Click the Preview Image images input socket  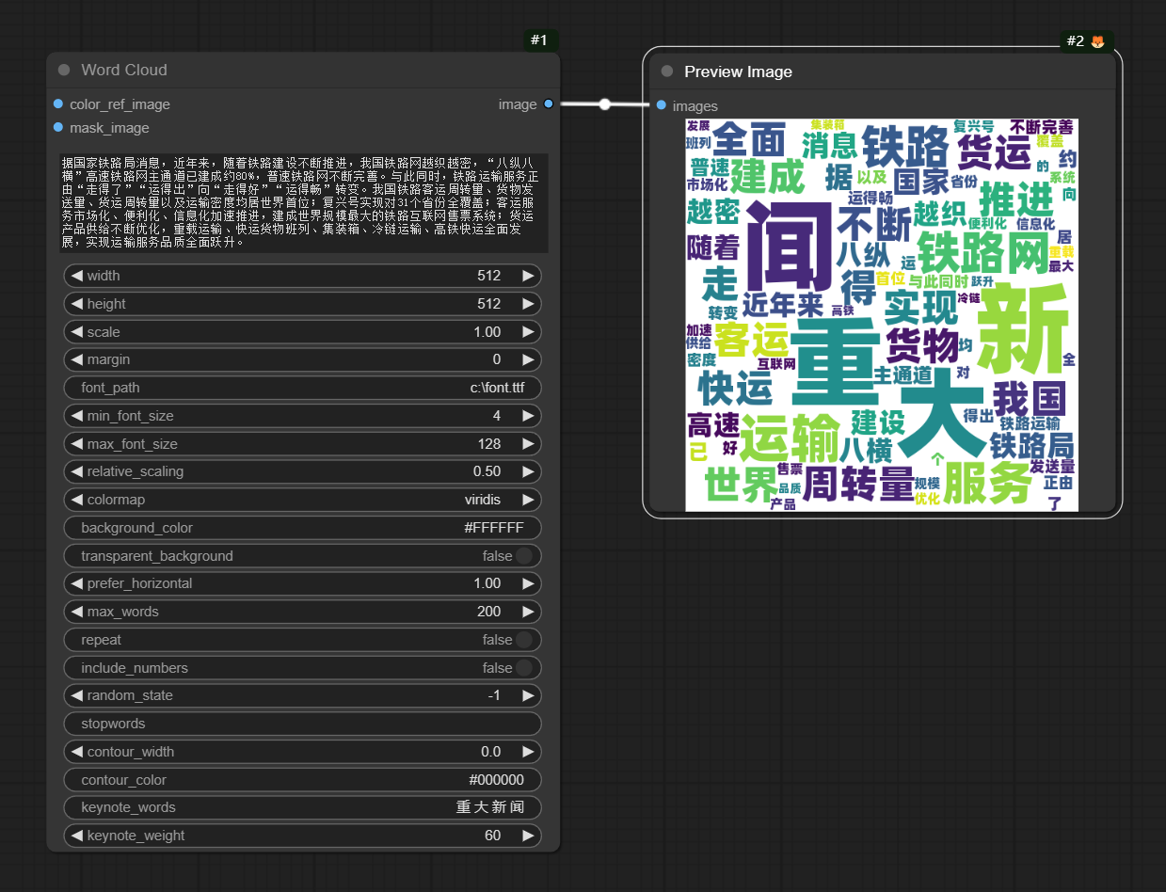[662, 106]
